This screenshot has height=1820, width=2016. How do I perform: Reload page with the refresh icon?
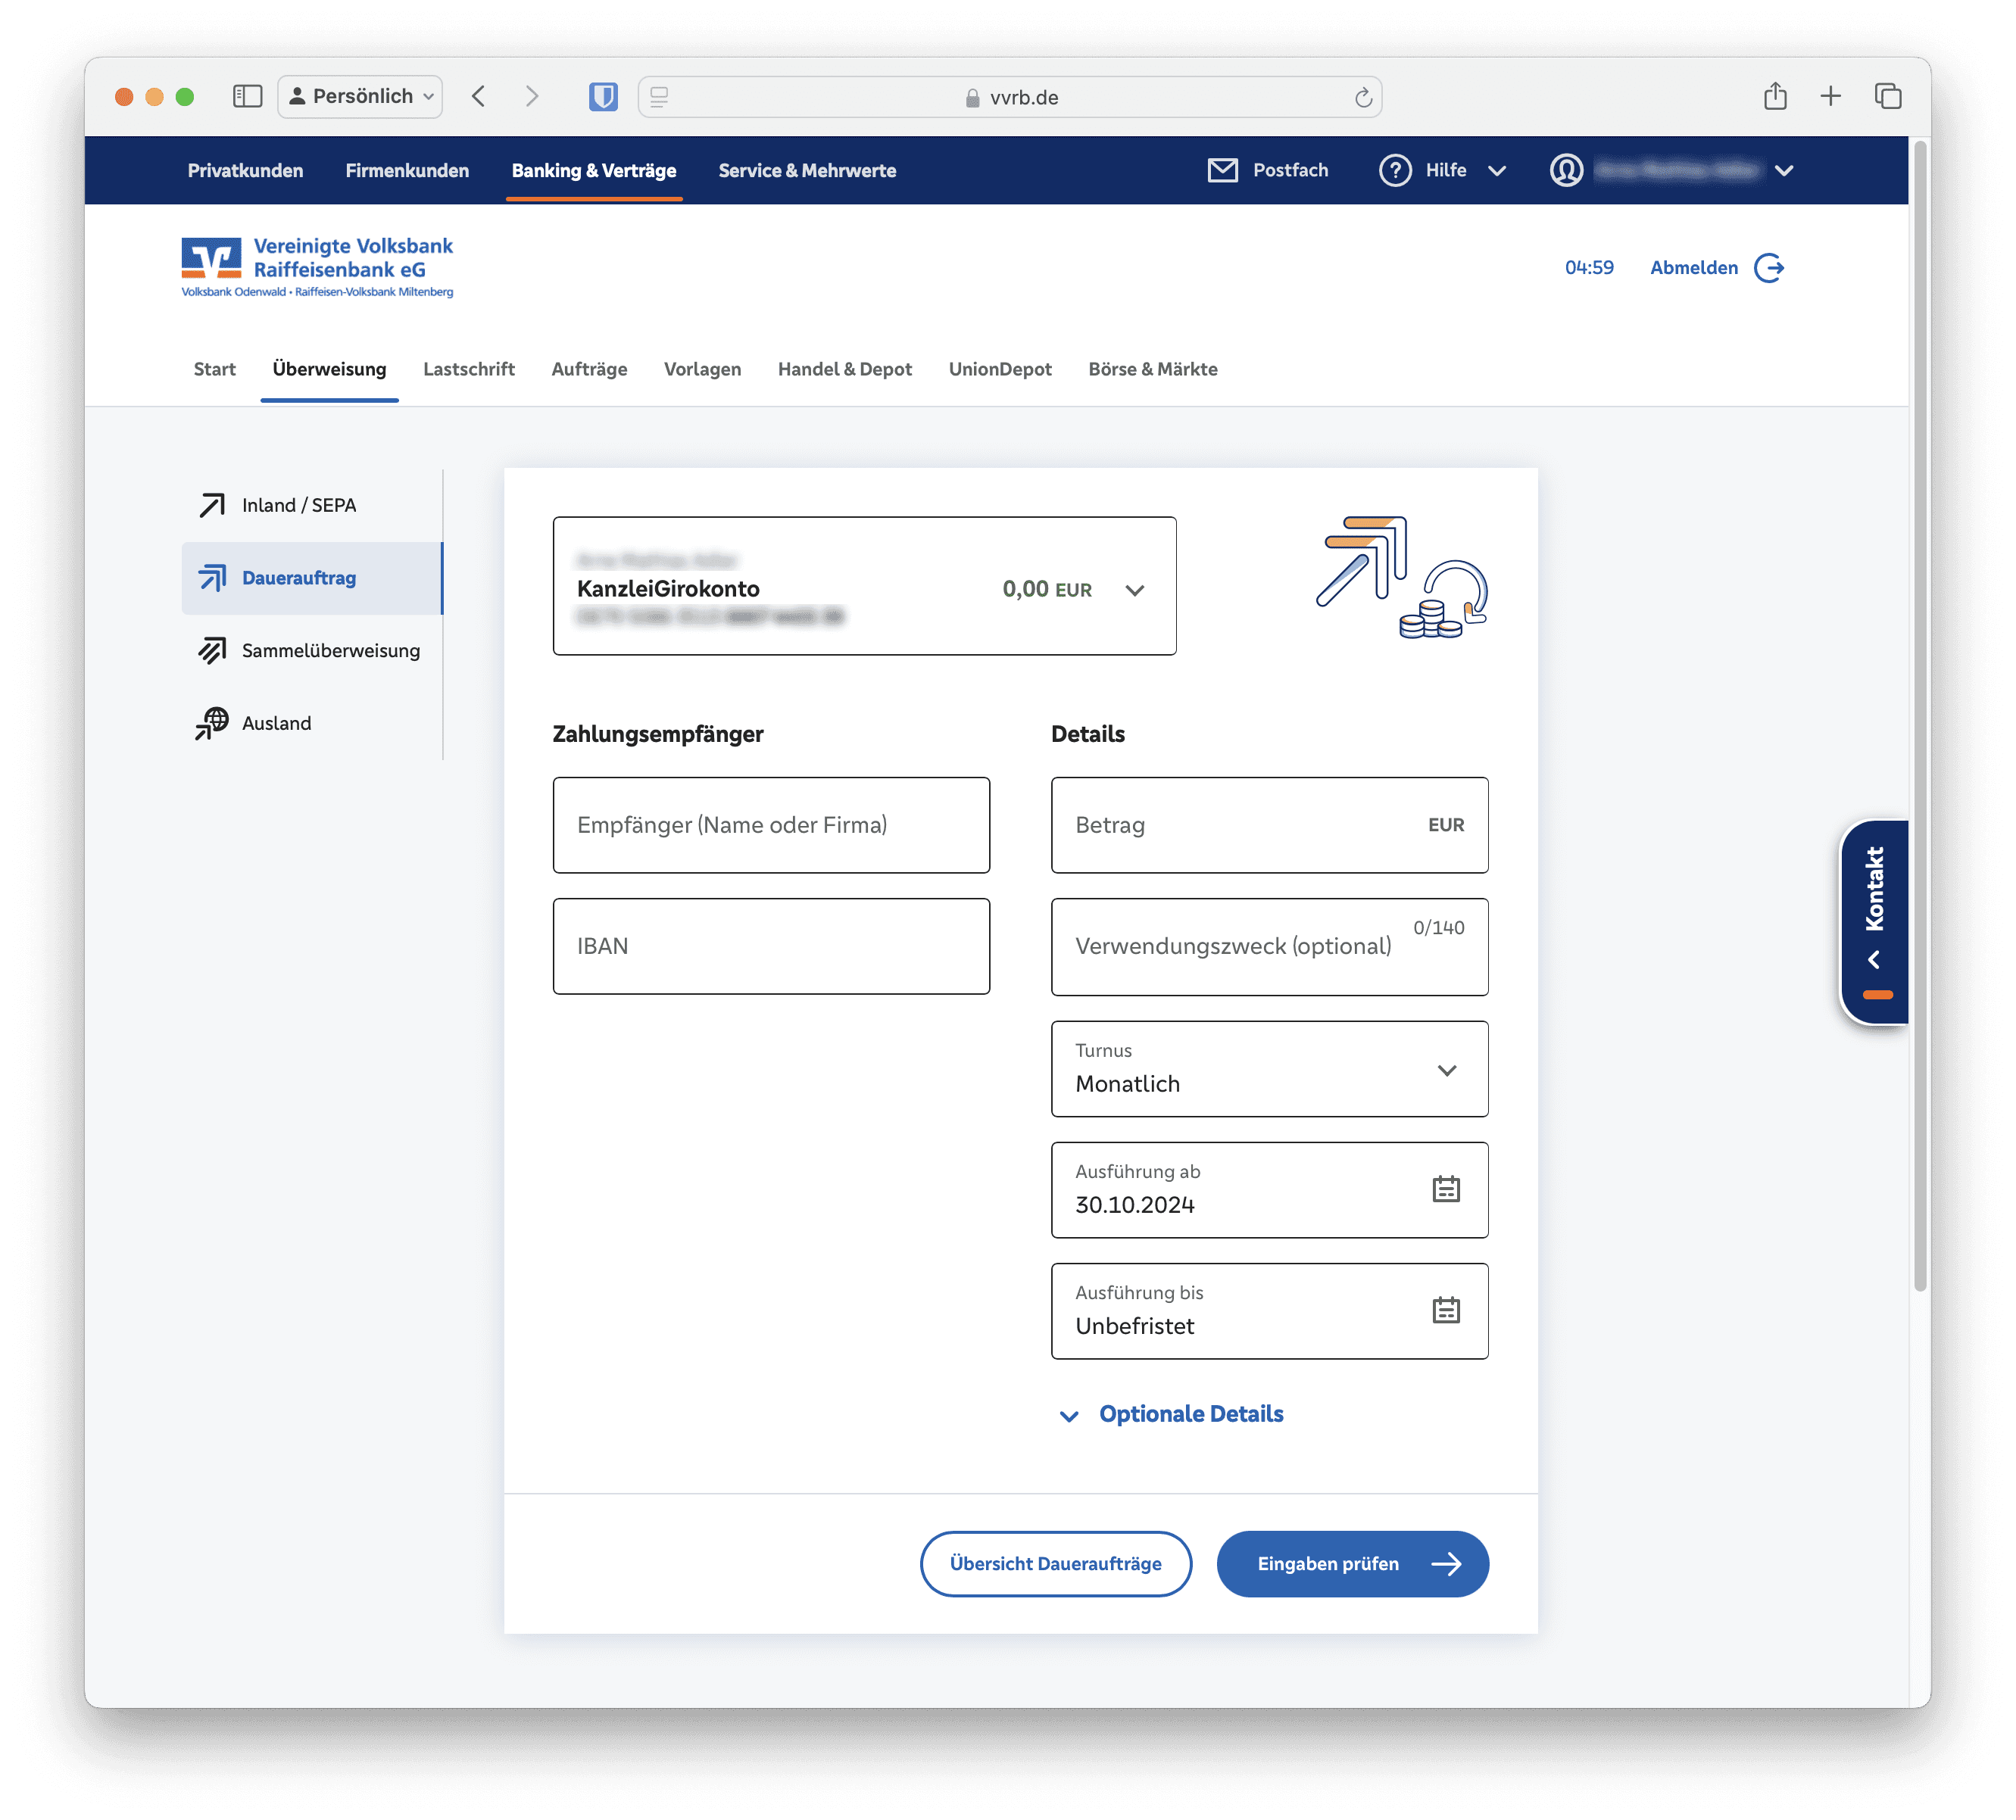click(1363, 98)
